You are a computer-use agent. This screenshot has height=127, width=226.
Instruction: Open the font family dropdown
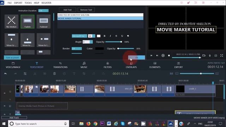click(79, 36)
